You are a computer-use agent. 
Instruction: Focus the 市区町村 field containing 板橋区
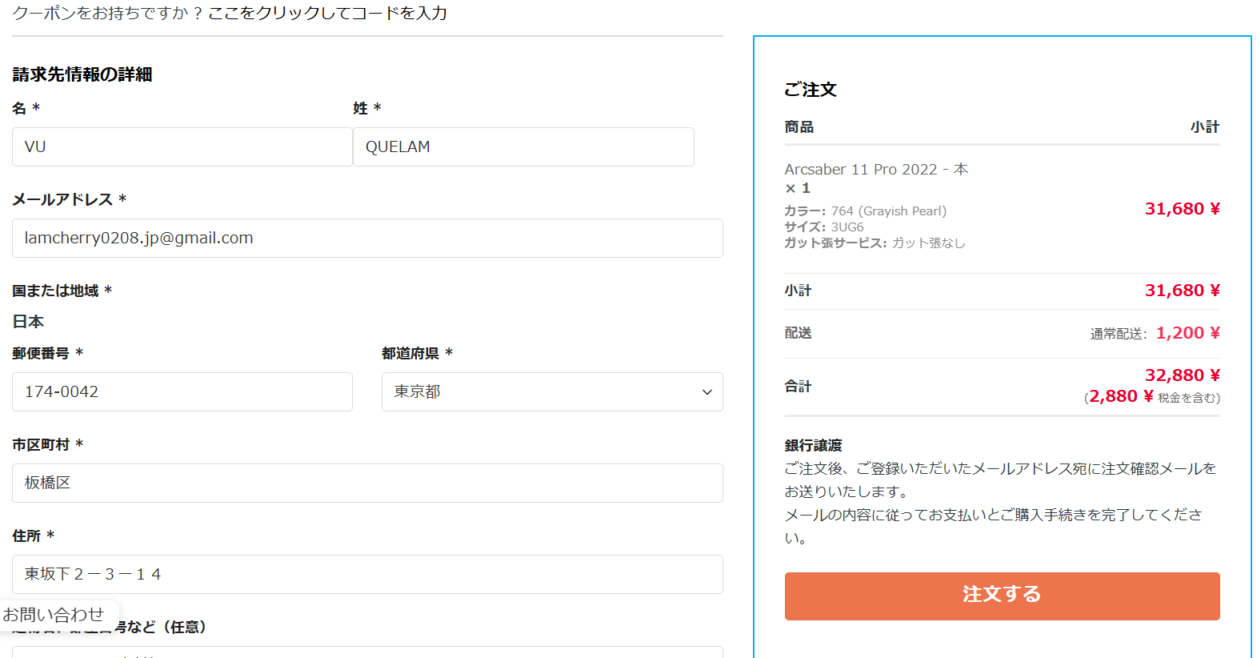367,483
